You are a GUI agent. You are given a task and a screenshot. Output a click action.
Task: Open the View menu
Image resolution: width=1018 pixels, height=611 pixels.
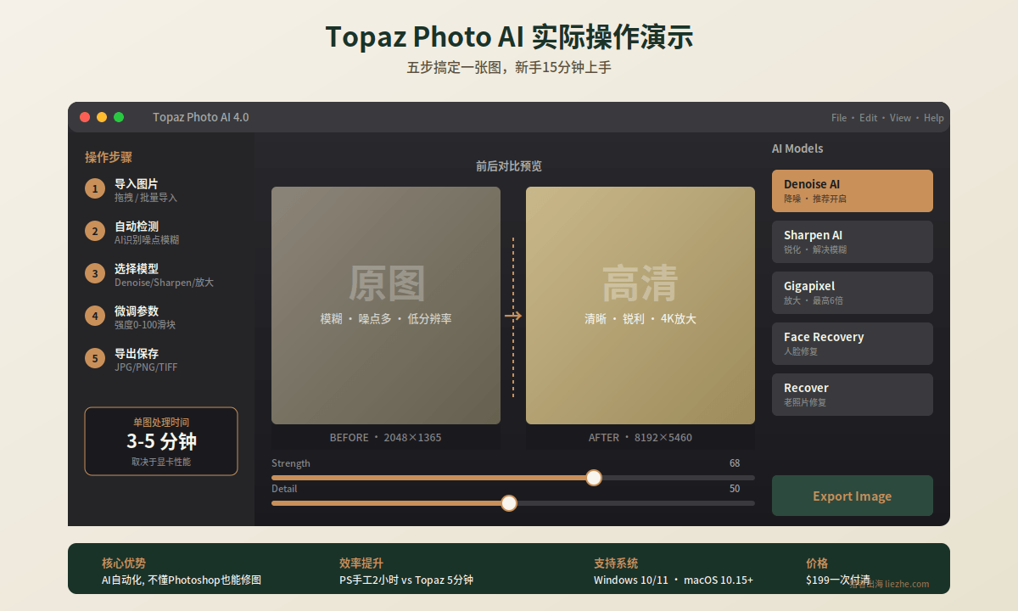tap(900, 118)
